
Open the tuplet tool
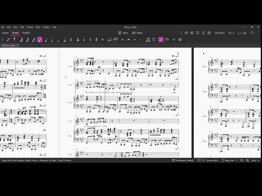tap(148, 40)
